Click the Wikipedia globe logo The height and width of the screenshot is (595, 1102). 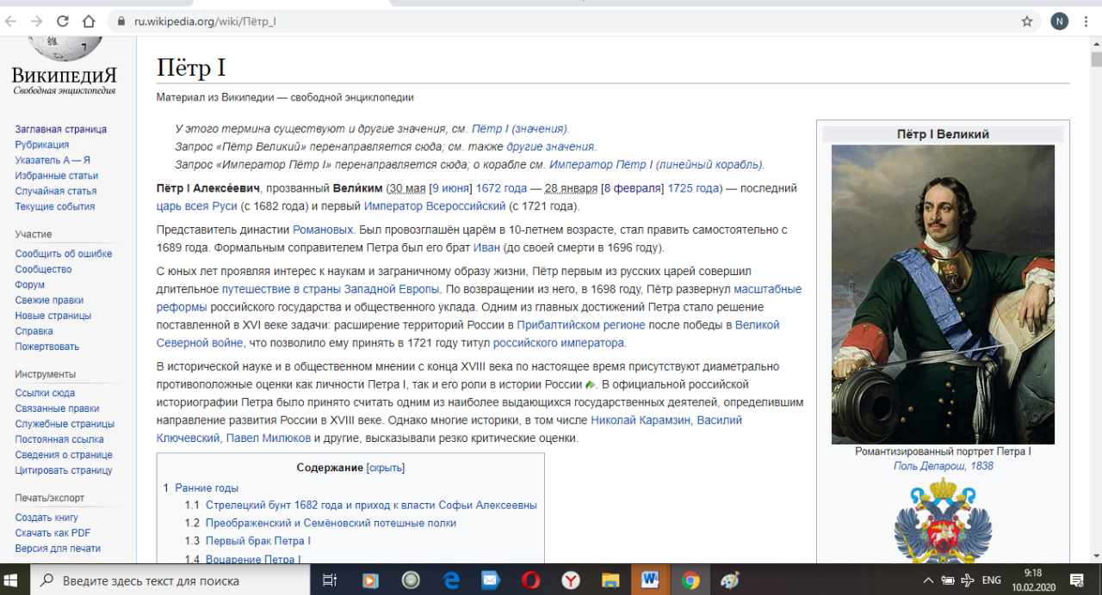tap(64, 47)
